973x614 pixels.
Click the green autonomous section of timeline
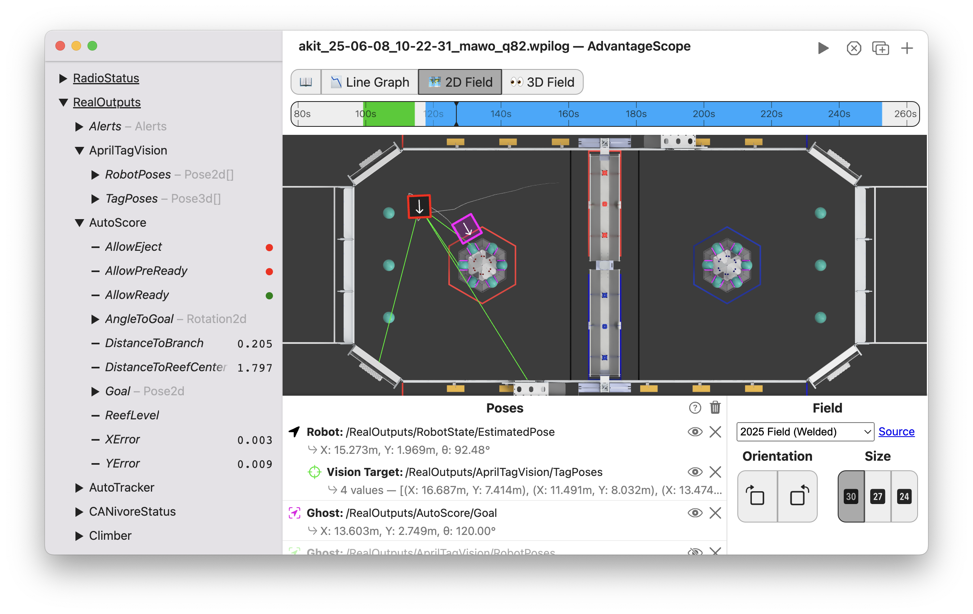[389, 114]
